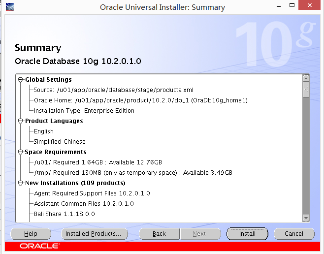
Task: Collapse the Product Languages node
Action: 20,121
